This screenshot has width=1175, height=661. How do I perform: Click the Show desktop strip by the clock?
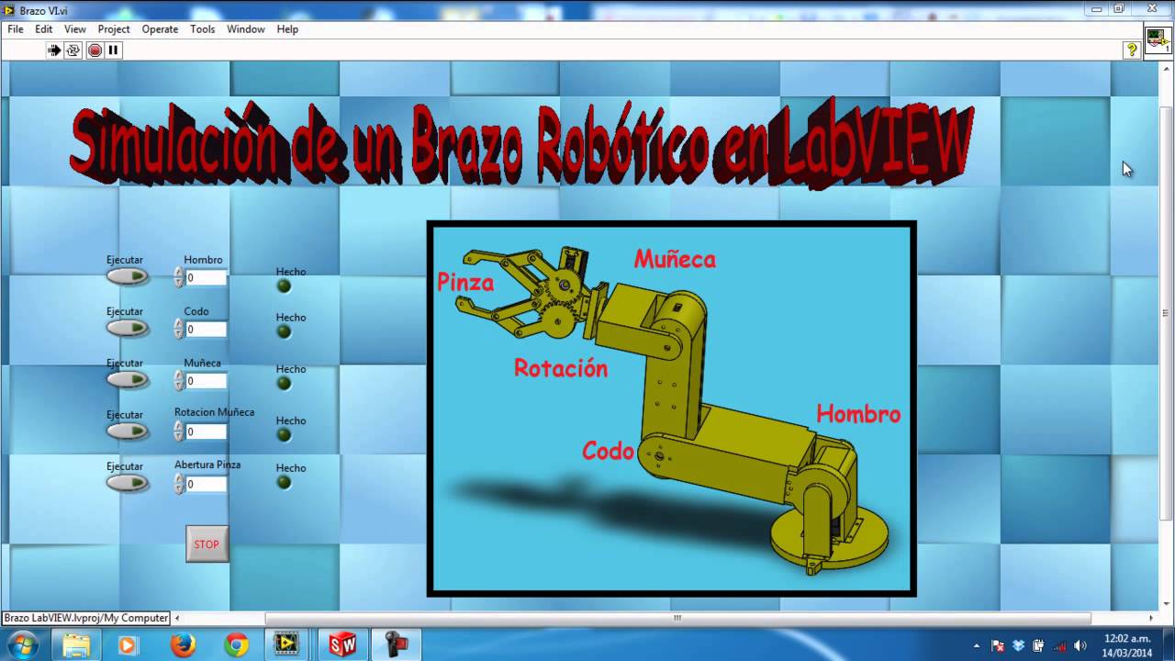(x=1168, y=645)
